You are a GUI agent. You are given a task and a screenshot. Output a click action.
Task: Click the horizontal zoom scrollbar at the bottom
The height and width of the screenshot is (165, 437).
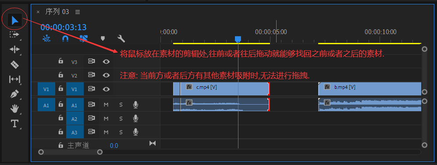[x=71, y=152]
